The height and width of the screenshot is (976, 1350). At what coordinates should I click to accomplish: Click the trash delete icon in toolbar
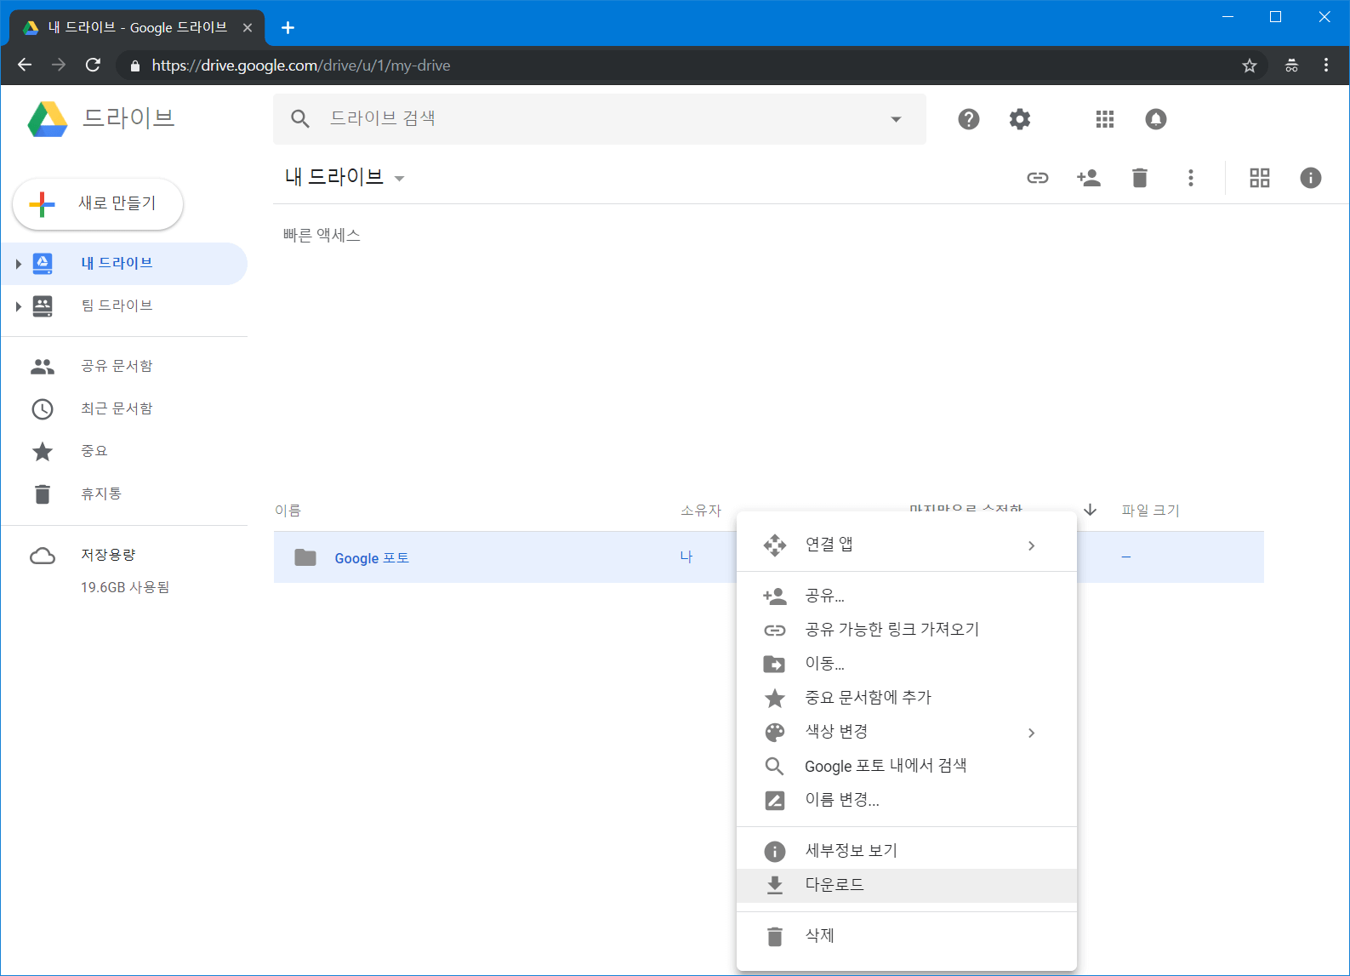coord(1139,178)
